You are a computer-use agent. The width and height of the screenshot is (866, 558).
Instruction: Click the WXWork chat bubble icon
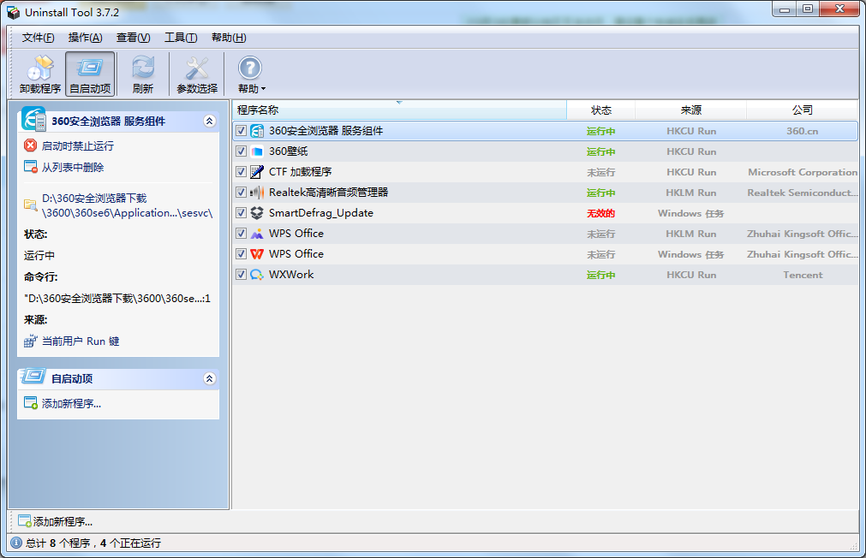tap(257, 275)
